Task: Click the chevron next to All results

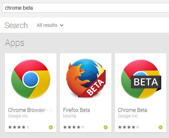Action: point(61,25)
